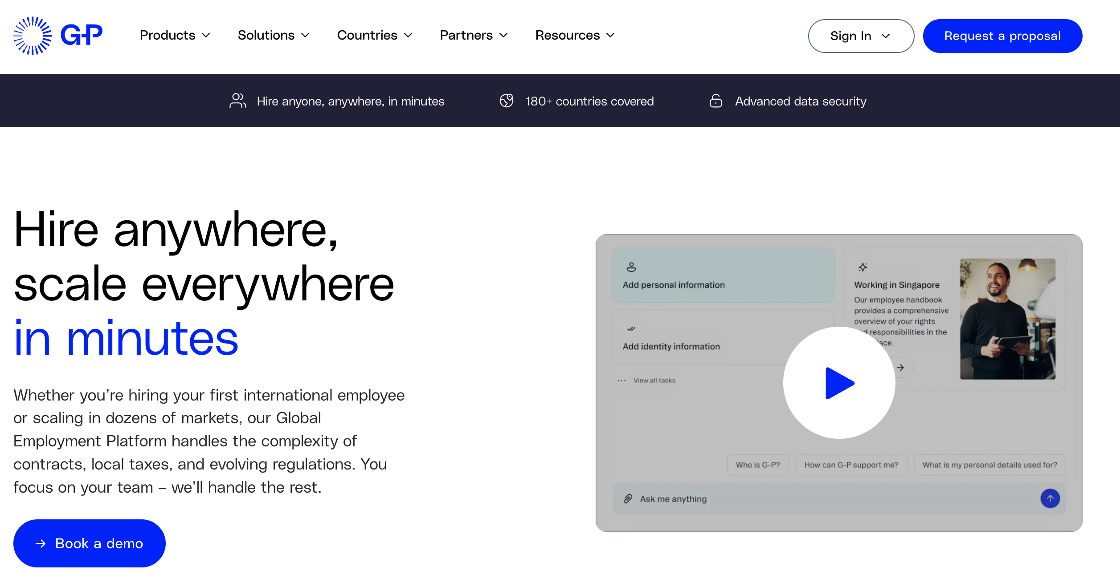Viewport: 1120px width, 583px height.
Task: Click the three dots beside View all tasks
Action: [622, 381]
